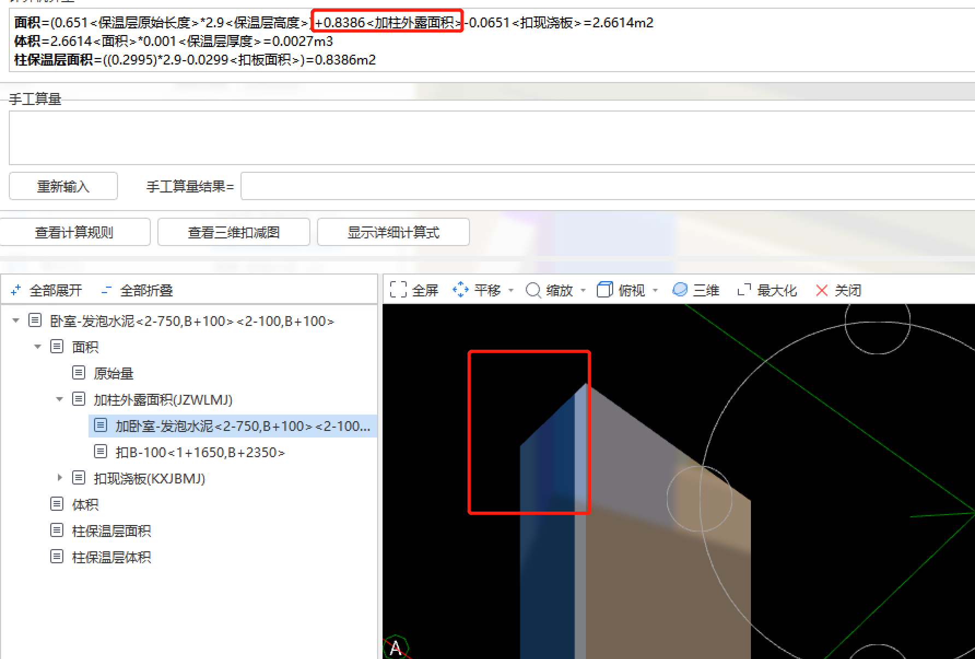975x659 pixels.
Task: Click the 最大化 maximize viewer icon
Action: pos(744,290)
